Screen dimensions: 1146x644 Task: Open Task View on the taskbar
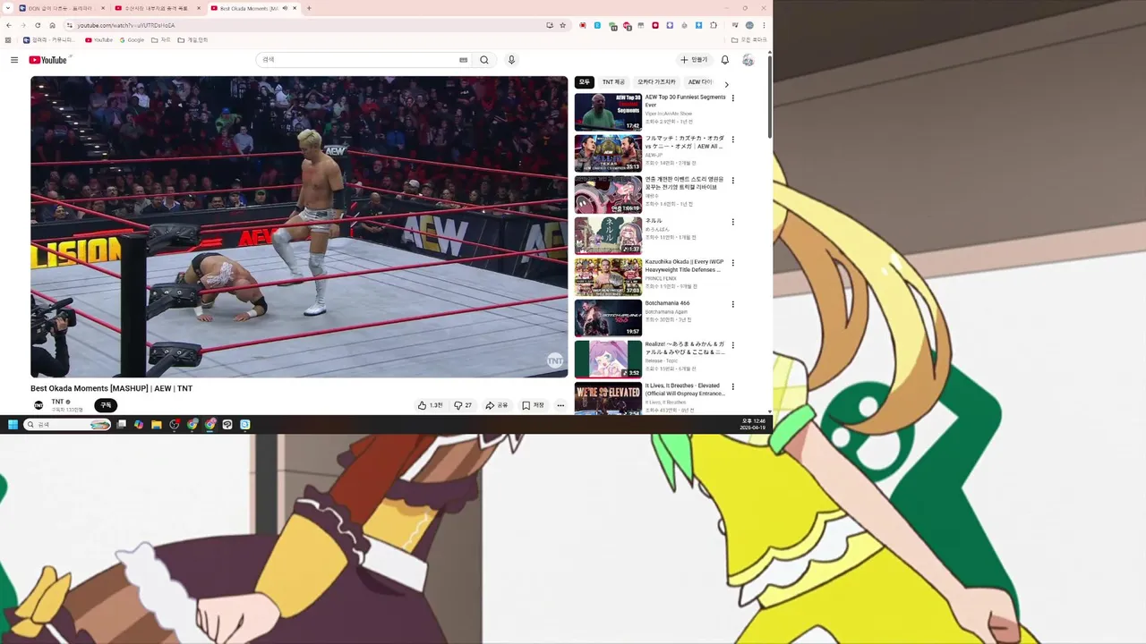click(121, 424)
